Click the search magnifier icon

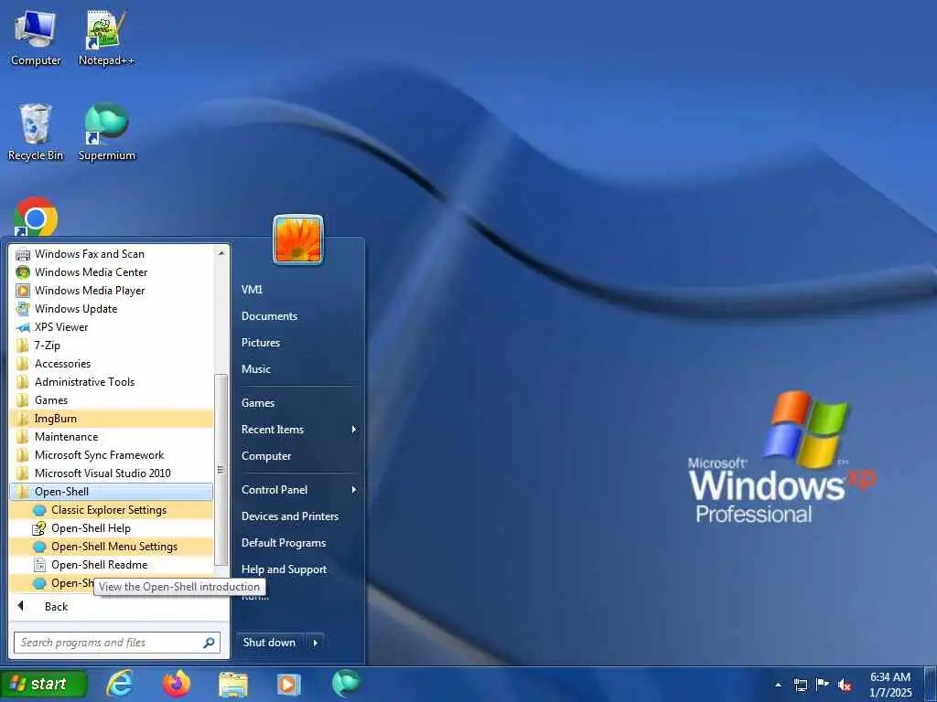click(209, 643)
